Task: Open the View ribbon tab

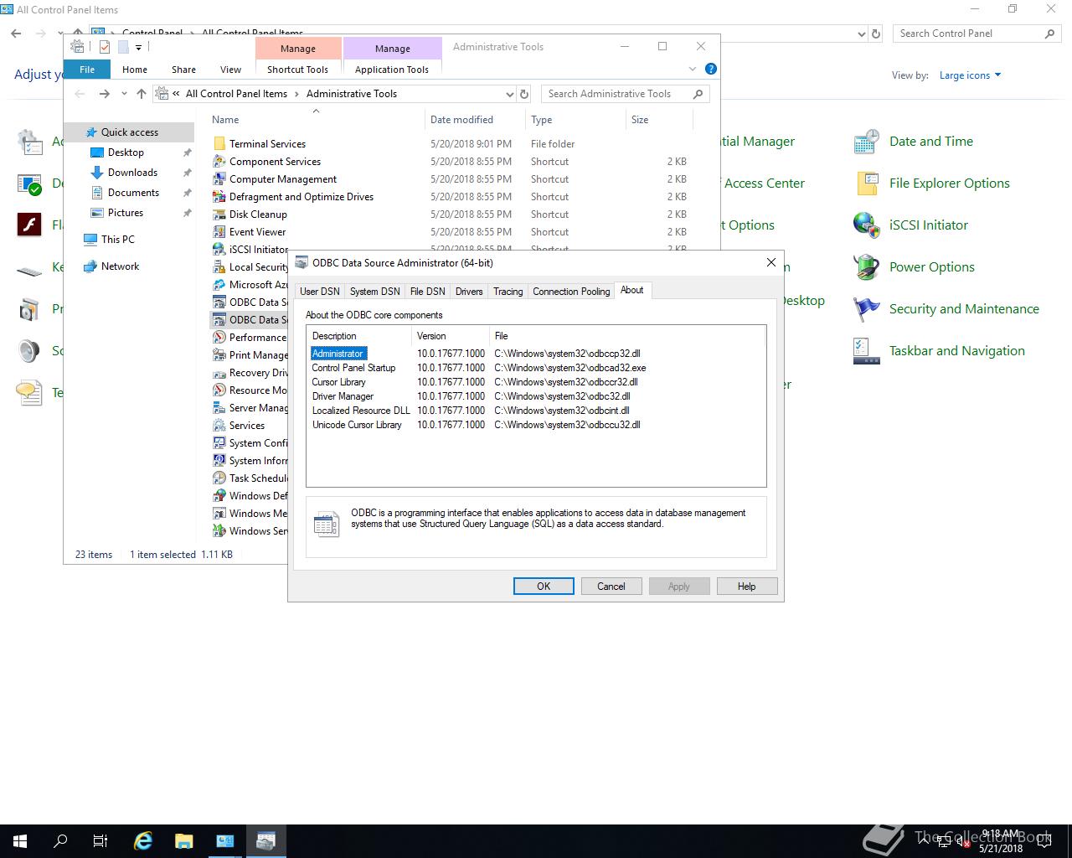Action: click(230, 70)
